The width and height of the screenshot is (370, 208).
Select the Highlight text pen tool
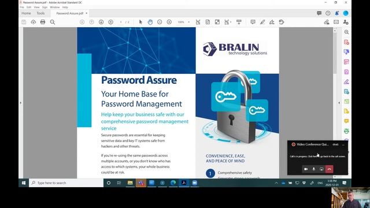tap(262, 22)
